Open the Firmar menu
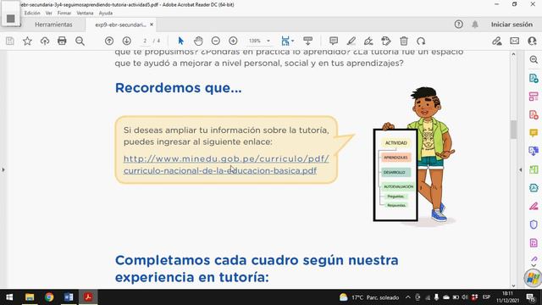The image size is (542, 305). click(64, 13)
